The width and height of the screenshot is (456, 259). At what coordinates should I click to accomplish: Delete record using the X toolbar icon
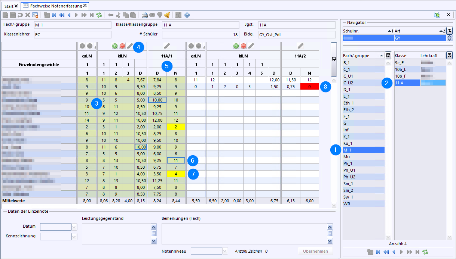tap(27, 15)
